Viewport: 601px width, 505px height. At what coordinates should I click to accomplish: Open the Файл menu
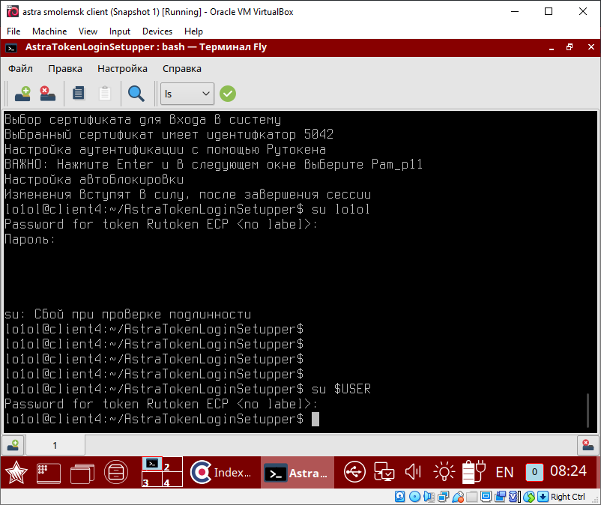pos(20,69)
